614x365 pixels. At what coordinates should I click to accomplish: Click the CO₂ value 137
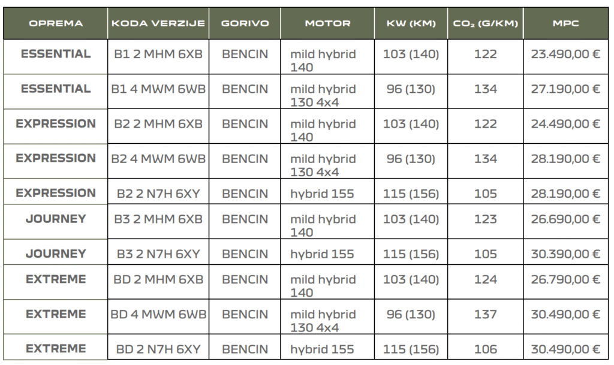pos(485,315)
